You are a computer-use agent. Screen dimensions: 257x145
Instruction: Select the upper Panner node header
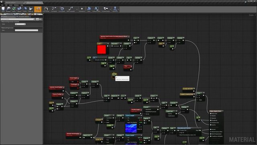pyautogui.click(x=109, y=116)
